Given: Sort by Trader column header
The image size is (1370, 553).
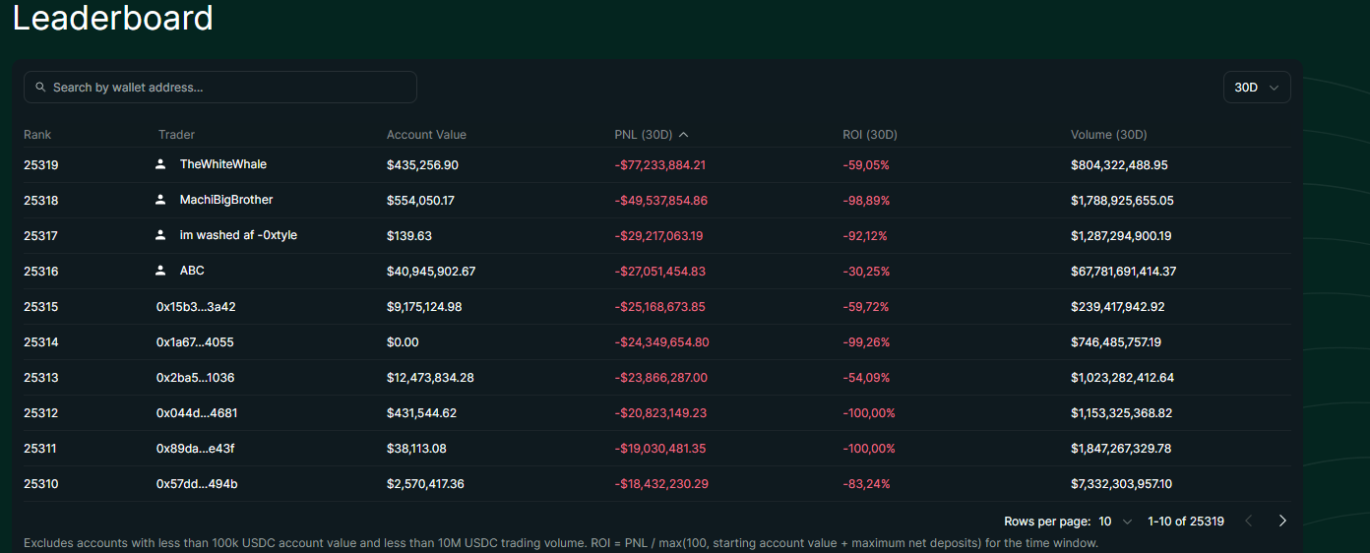Looking at the screenshot, I should click(176, 135).
